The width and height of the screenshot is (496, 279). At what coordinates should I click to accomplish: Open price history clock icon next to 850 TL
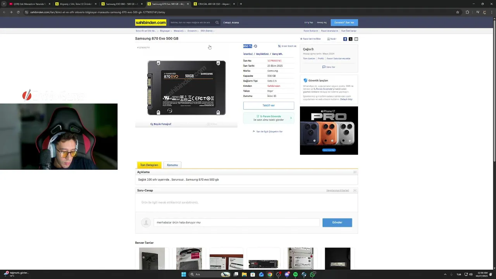[255, 46]
